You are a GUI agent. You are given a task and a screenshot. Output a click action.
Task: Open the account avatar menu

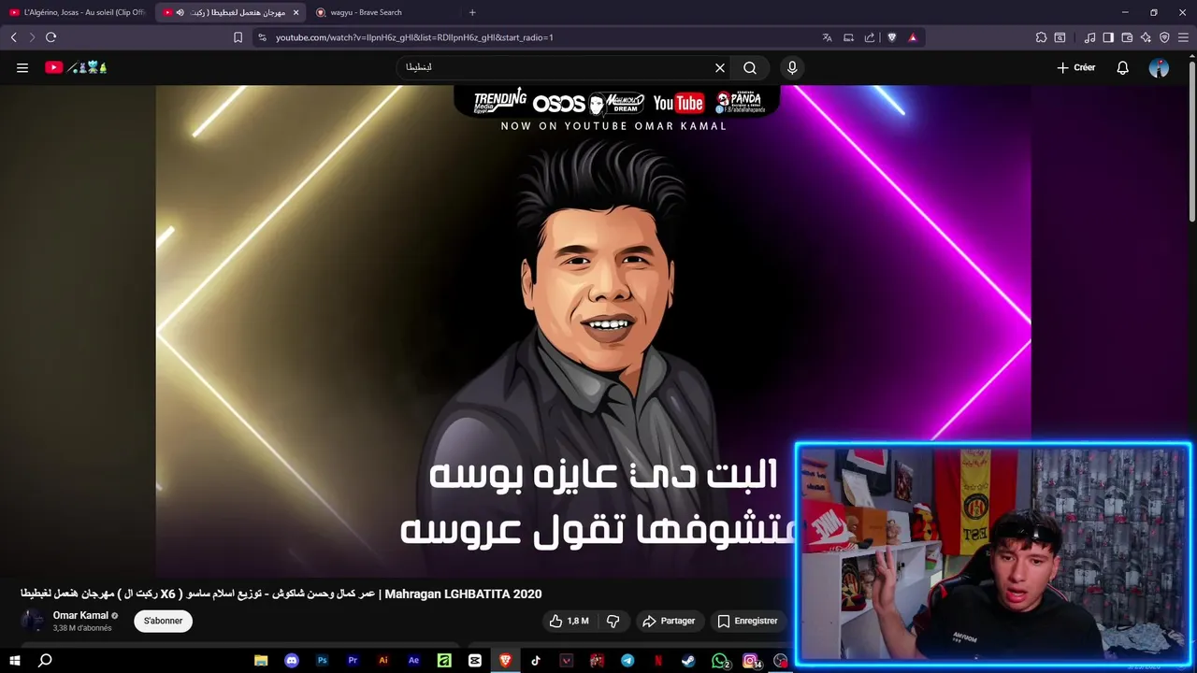pos(1159,67)
